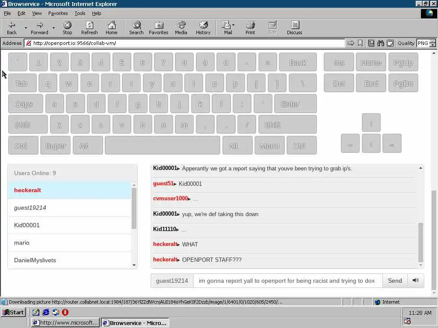This screenshot has width=438, height=328.
Task: Click the Discuss toolbar icon
Action: pyautogui.click(x=294, y=28)
